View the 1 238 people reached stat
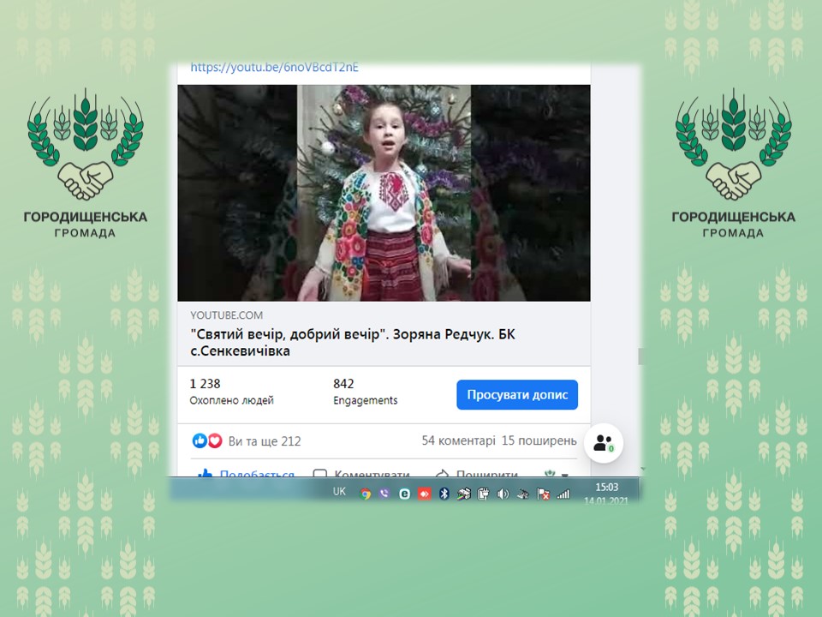Image resolution: width=822 pixels, height=617 pixels. click(231, 392)
